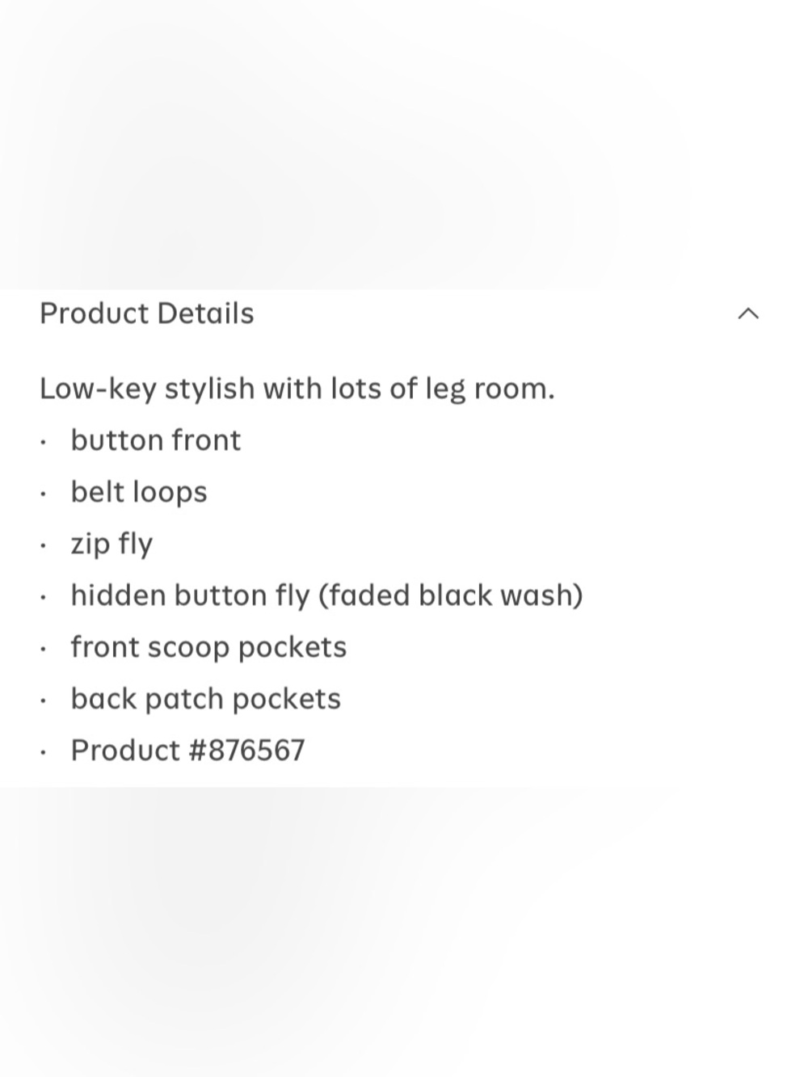Click the bullet dot beside 'back patch pockets'
The height and width of the screenshot is (1077, 808).
(x=43, y=701)
